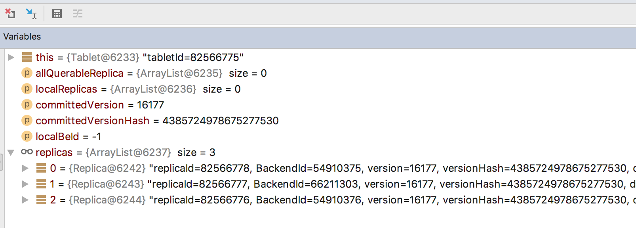Click the Evaluate Expression calculator icon

point(57,13)
